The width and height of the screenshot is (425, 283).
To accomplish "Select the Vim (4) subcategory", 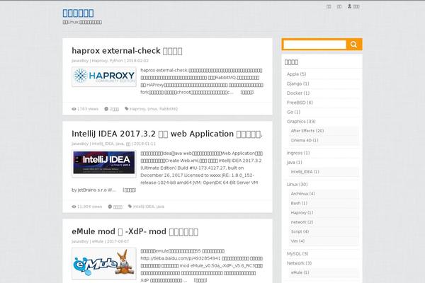I will [x=297, y=241].
